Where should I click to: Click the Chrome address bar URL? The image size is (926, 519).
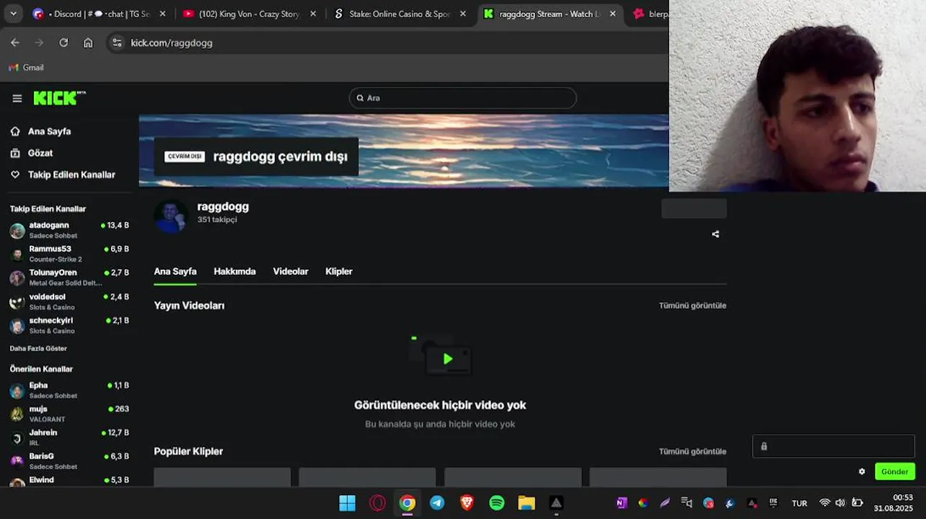(172, 43)
